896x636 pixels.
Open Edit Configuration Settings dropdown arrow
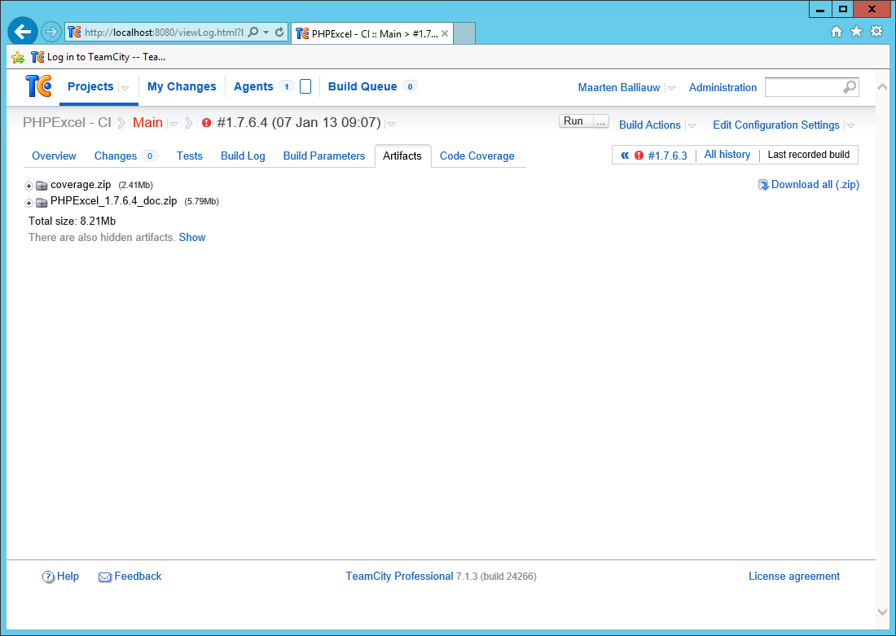click(x=850, y=125)
